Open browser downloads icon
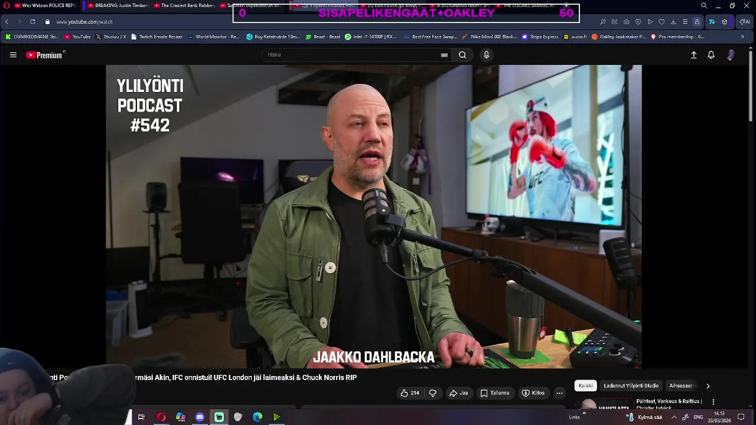The height and width of the screenshot is (425, 756). pyautogui.click(x=673, y=22)
